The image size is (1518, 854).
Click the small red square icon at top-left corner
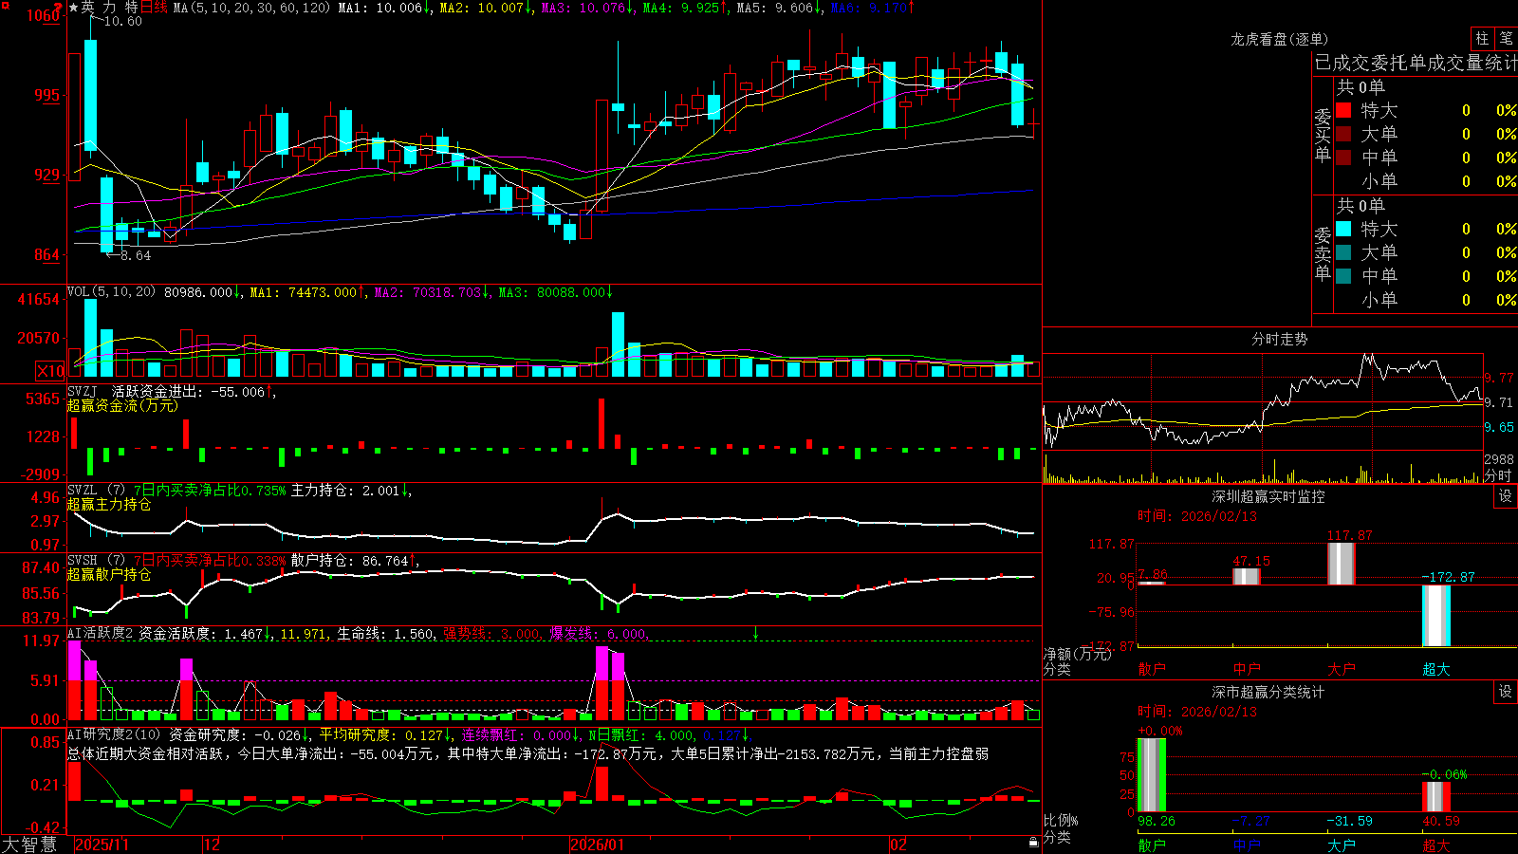[4, 4]
